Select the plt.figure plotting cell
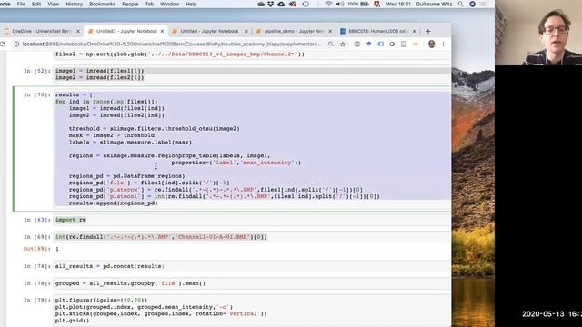The height and width of the screenshot is (327, 582). (253, 311)
